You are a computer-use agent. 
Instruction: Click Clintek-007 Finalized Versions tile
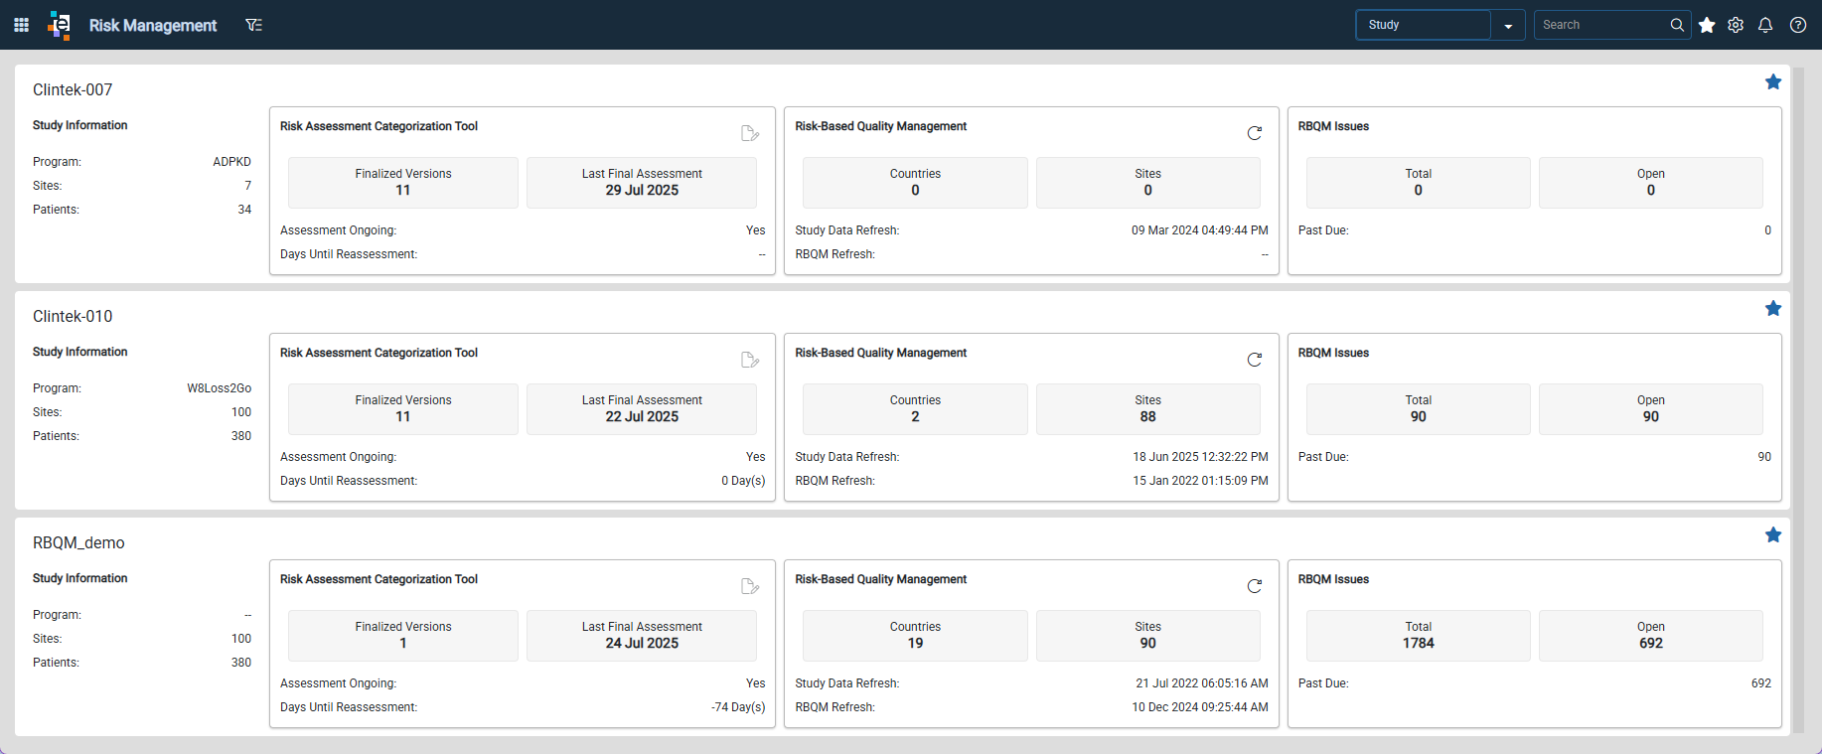point(403,182)
